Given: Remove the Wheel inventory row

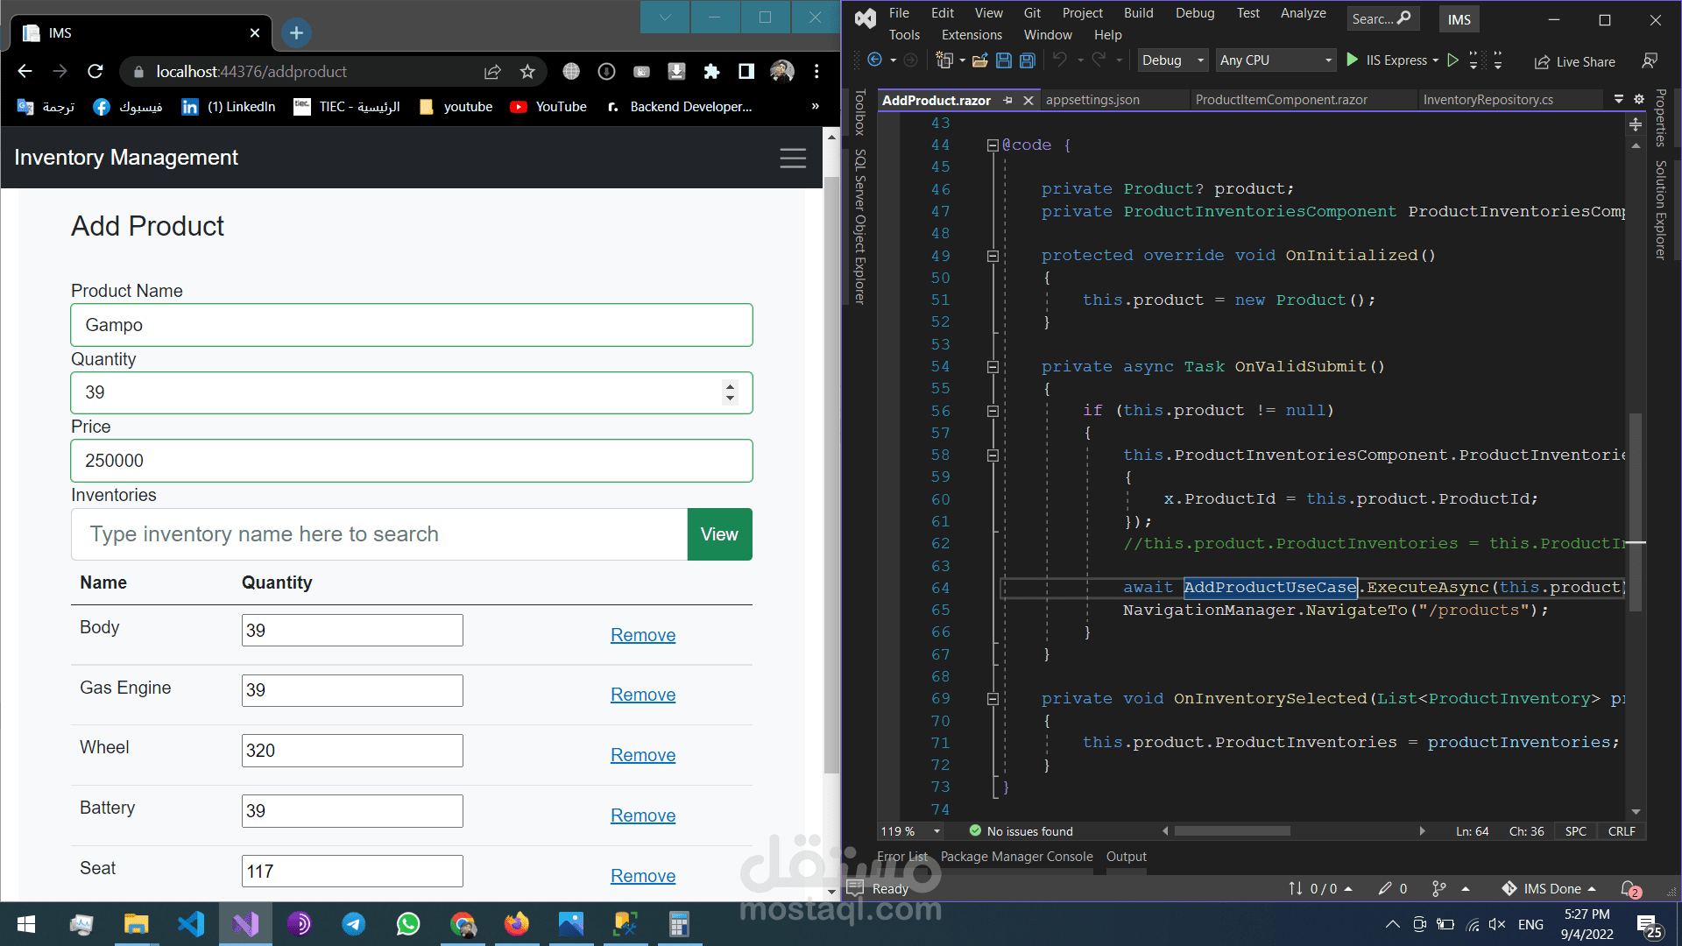Looking at the screenshot, I should (x=642, y=755).
